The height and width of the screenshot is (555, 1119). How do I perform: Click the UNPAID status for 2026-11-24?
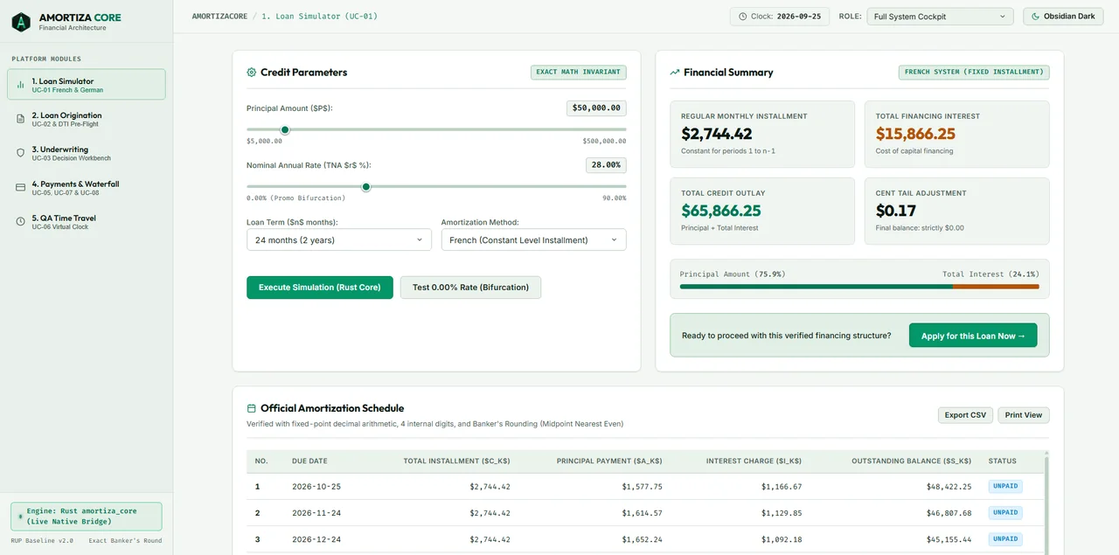click(x=1005, y=513)
